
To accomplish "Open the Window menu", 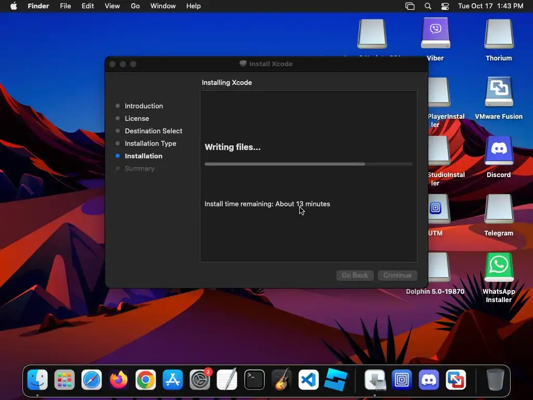I will point(163,6).
